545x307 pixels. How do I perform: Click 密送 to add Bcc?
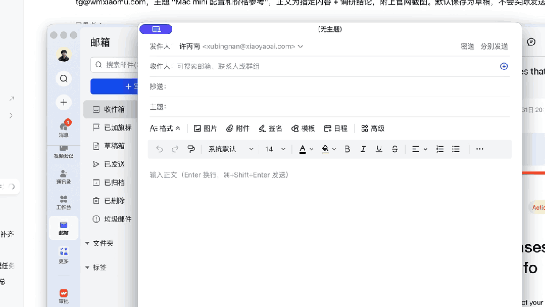click(467, 47)
